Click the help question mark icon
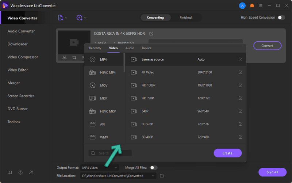Viewport: 292px width, 183px height. (x=20, y=172)
